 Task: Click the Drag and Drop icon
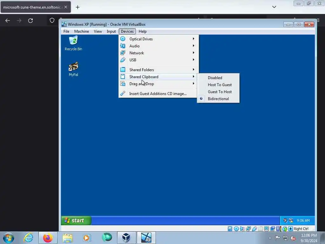click(123, 84)
